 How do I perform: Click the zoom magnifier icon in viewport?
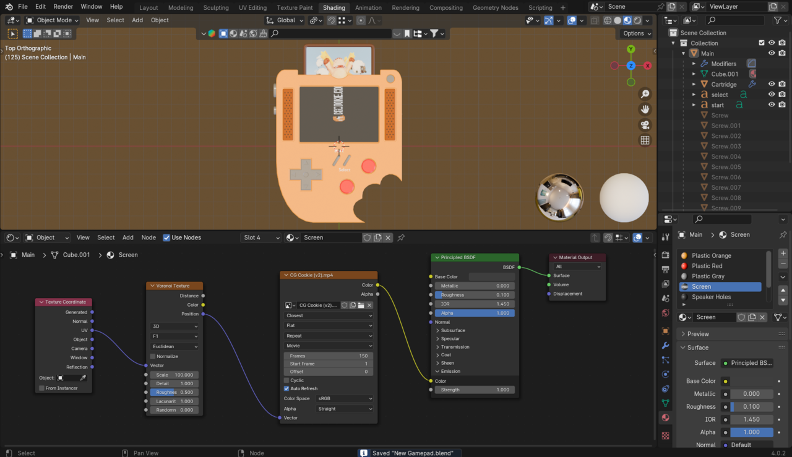645,94
